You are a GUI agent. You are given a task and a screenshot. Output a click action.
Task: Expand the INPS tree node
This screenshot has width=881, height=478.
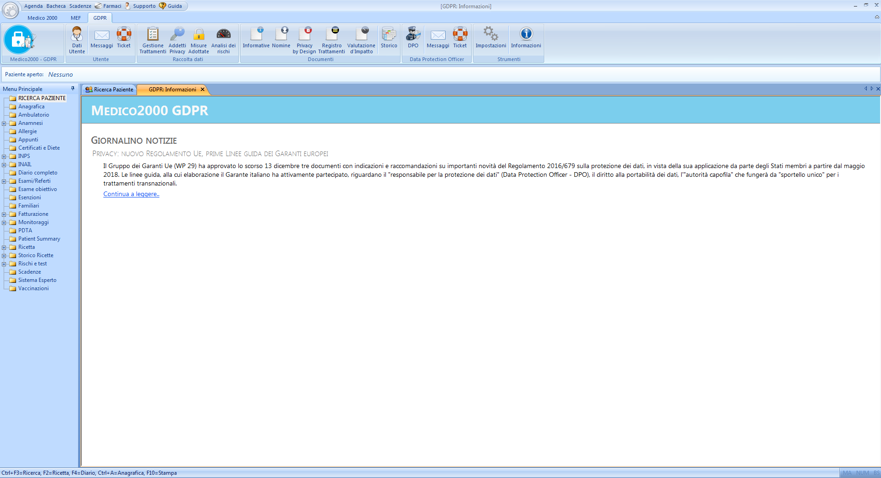tap(4, 157)
